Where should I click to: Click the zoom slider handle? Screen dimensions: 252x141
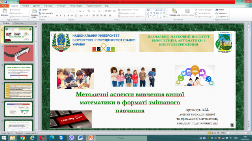(x=237, y=133)
